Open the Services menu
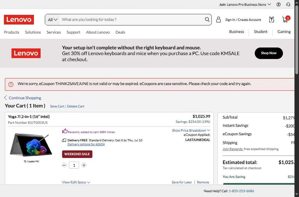The height and width of the screenshot is (197, 299). coord(54,32)
